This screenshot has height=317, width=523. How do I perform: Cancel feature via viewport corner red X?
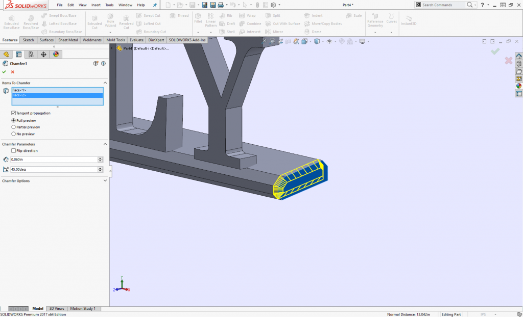(508, 61)
